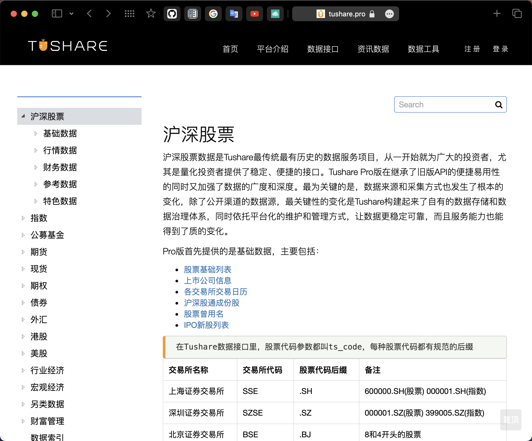532x441 pixels.
Task: Select 债券 in the sidebar tree
Action: [39, 303]
